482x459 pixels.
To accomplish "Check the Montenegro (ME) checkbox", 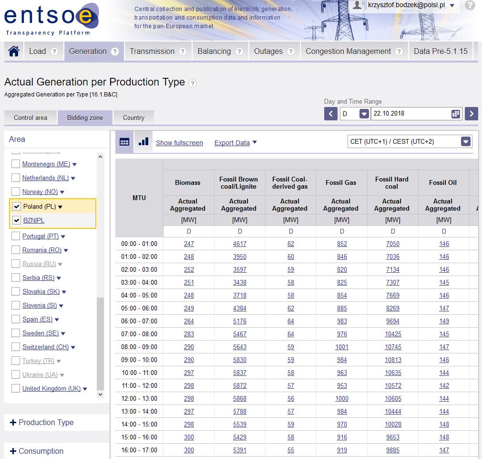I will click(x=16, y=164).
